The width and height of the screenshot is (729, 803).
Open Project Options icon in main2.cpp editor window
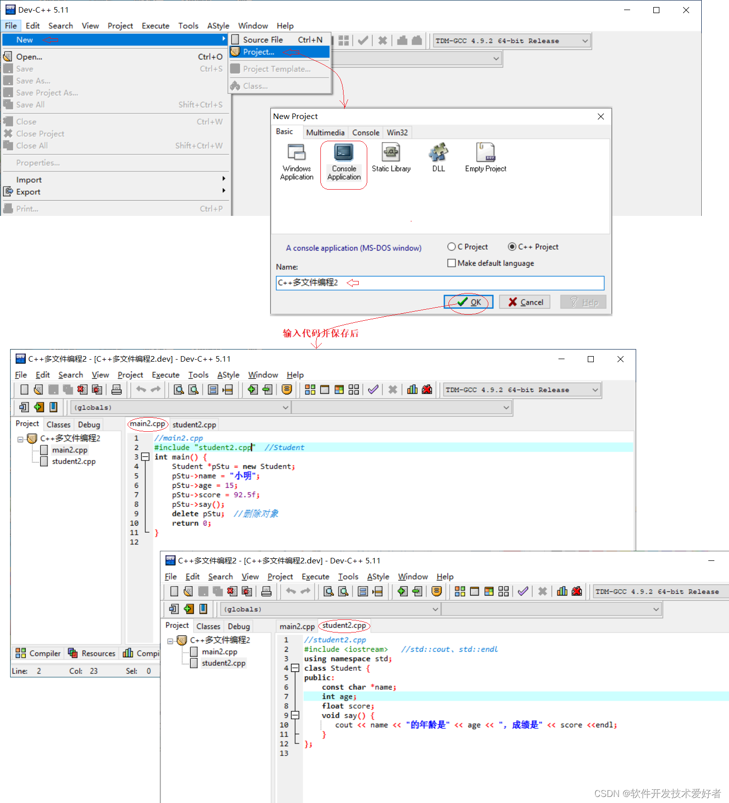pos(287,389)
